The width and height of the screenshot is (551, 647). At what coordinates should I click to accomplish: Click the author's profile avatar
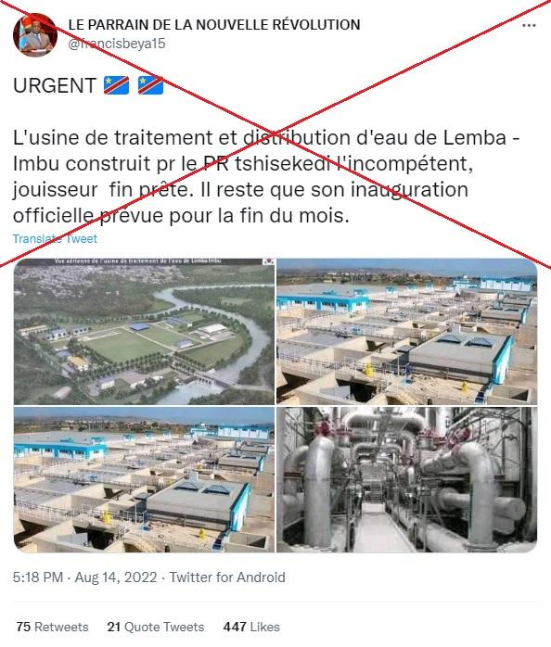[34, 34]
